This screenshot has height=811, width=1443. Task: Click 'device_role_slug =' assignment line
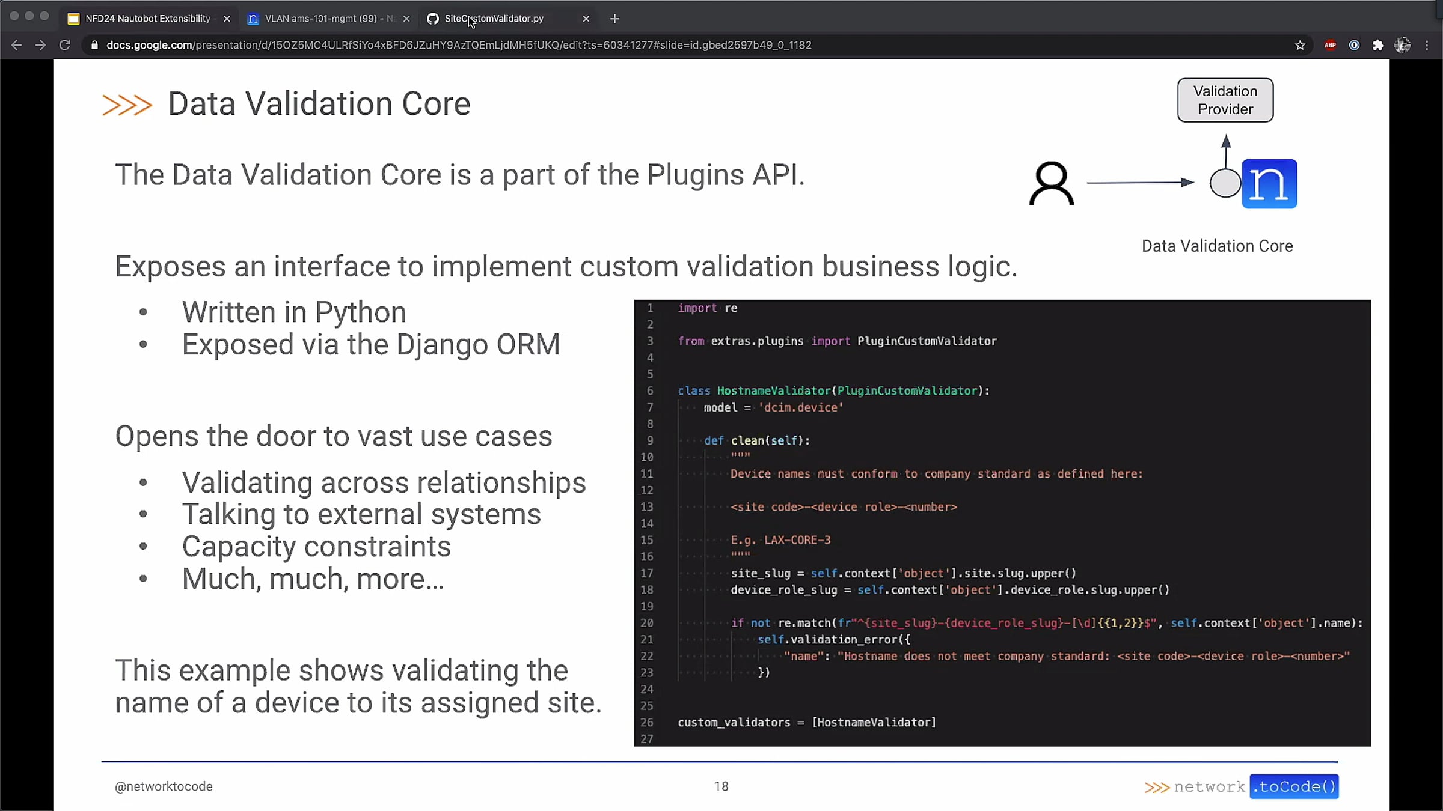coord(950,590)
